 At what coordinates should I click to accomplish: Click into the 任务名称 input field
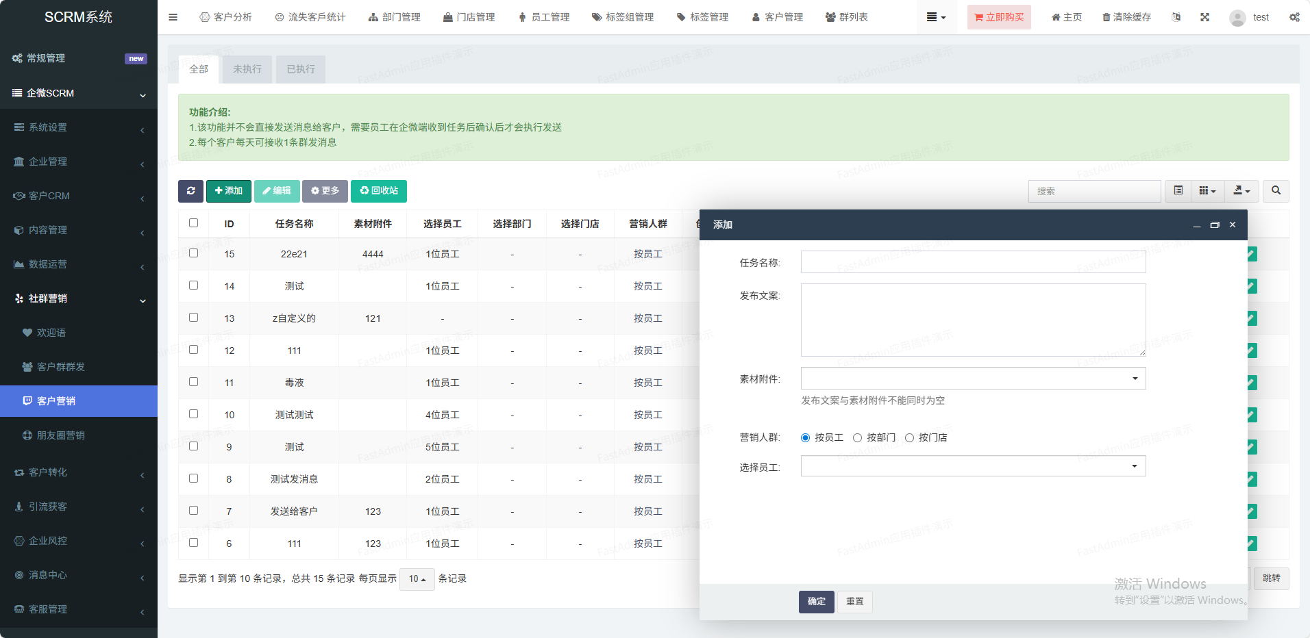(x=973, y=262)
